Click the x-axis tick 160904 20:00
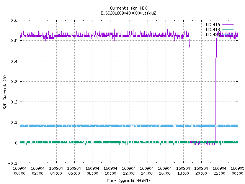245x184 pixels. 201,171
